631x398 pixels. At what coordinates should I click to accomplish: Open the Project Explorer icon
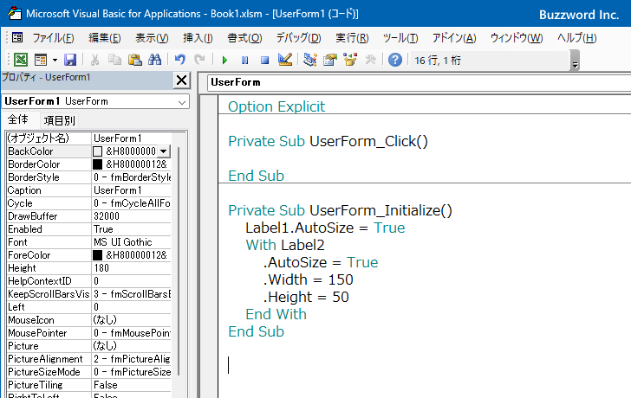(310, 60)
